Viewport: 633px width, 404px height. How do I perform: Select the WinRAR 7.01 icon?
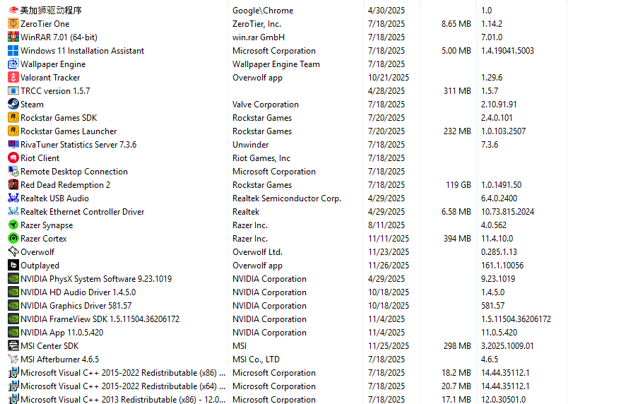pos(13,37)
